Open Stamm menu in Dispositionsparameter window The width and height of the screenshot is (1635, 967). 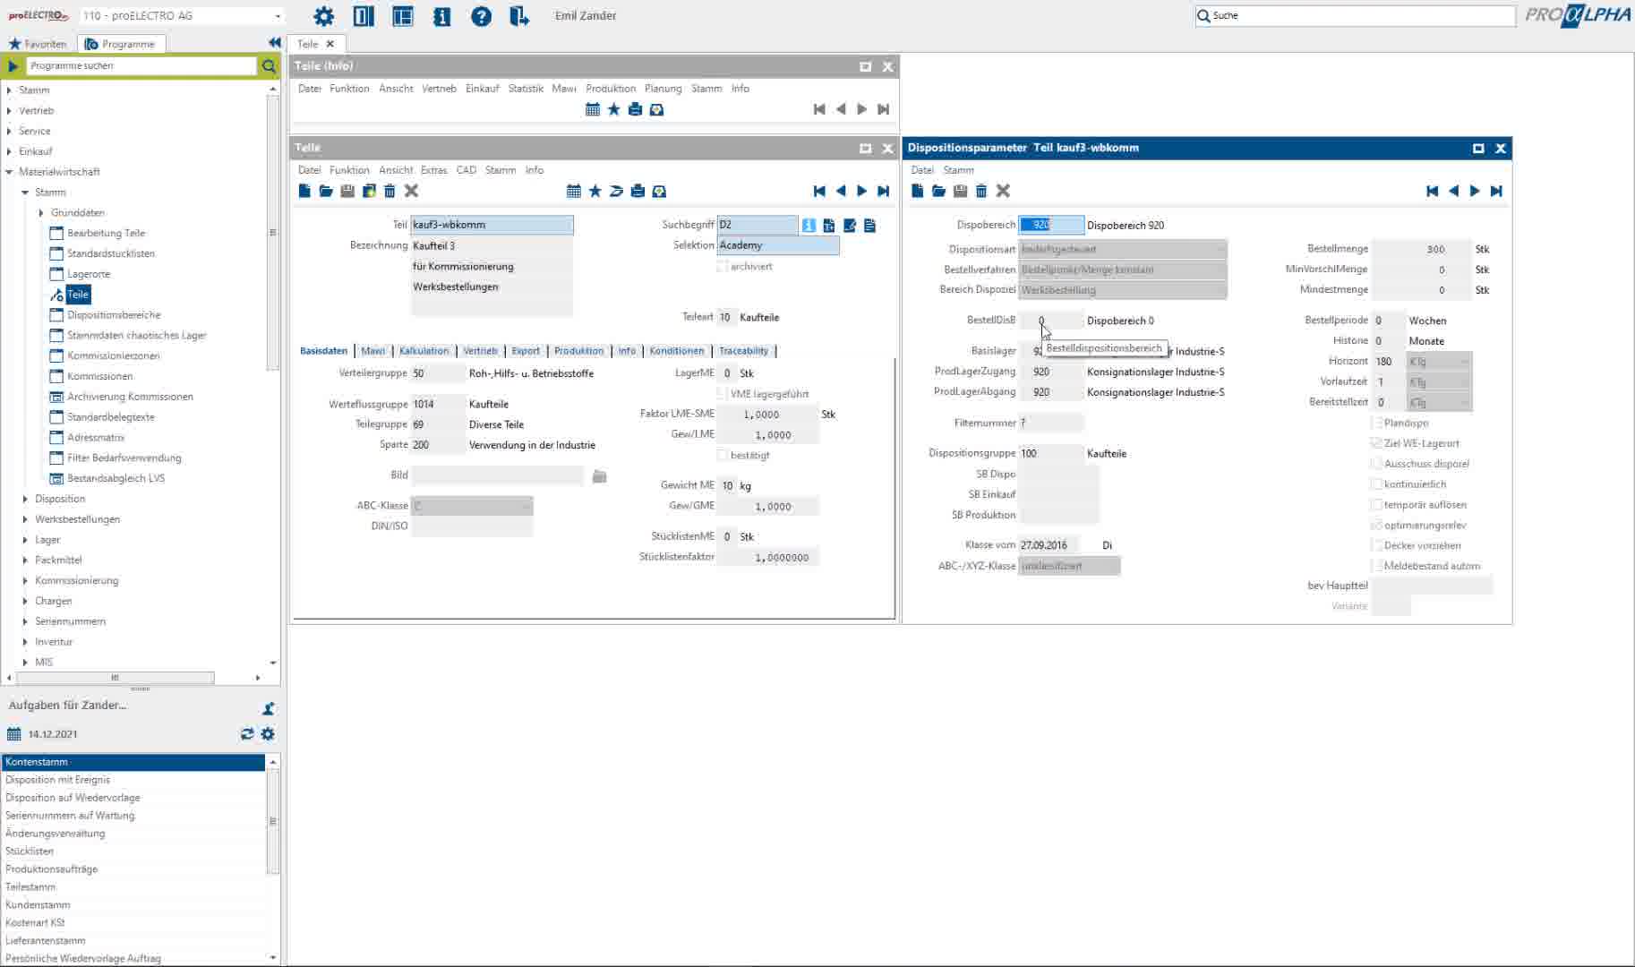coord(958,170)
